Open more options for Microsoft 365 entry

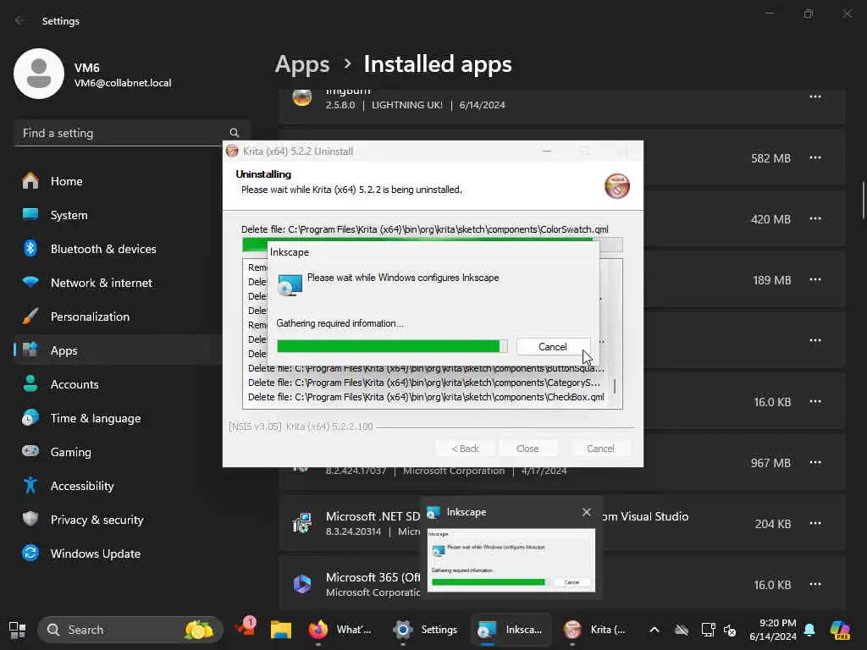coord(815,584)
